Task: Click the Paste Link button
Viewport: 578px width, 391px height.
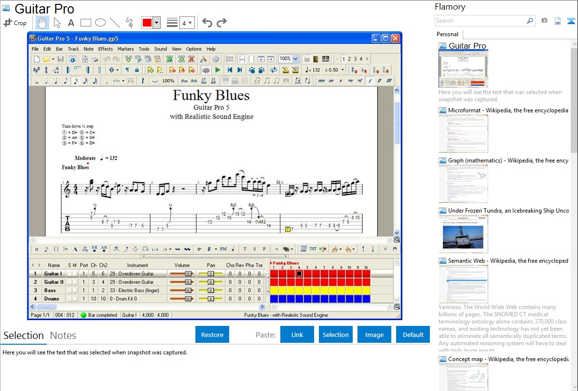Action: 297,335
